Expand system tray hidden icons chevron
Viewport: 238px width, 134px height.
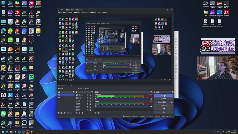click(x=214, y=132)
